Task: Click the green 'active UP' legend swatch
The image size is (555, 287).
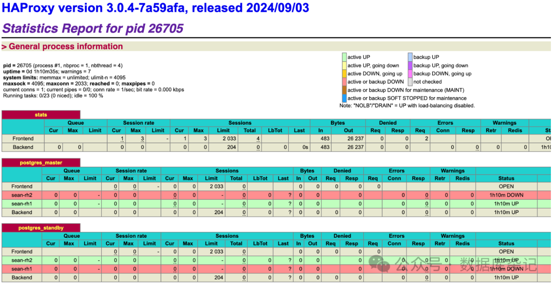Action: (344, 57)
